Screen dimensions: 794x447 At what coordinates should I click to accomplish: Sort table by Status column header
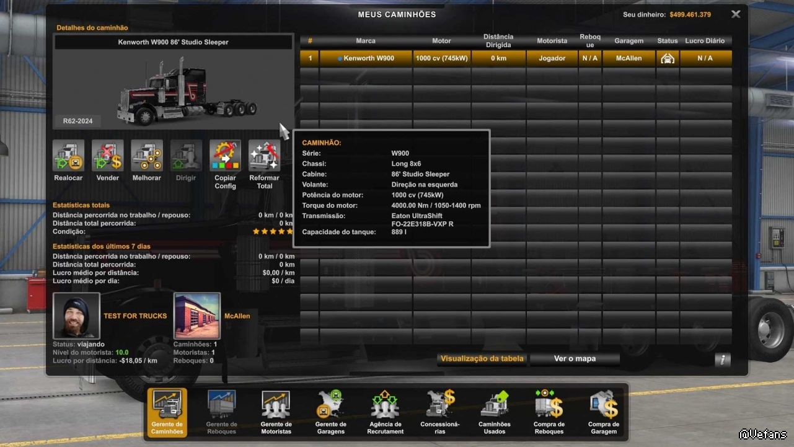pyautogui.click(x=668, y=41)
